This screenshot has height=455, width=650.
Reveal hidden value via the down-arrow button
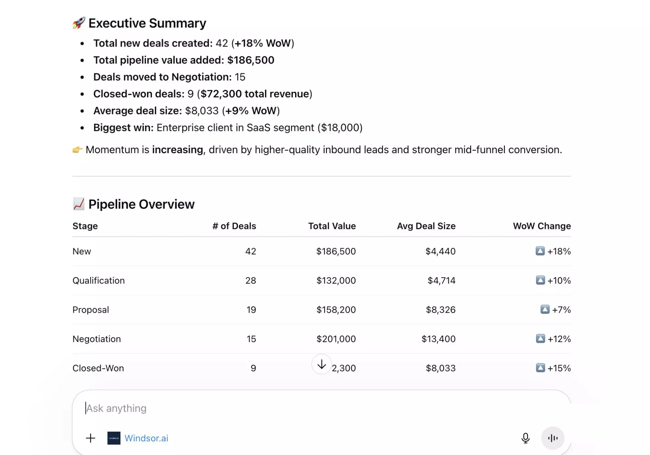321,364
